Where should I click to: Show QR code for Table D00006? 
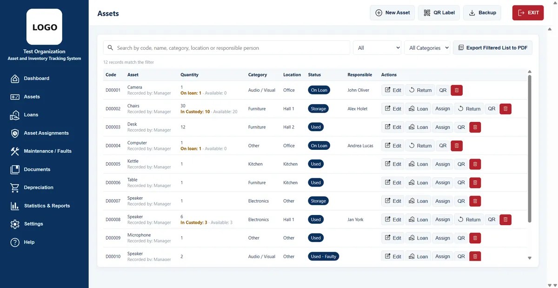tap(461, 183)
